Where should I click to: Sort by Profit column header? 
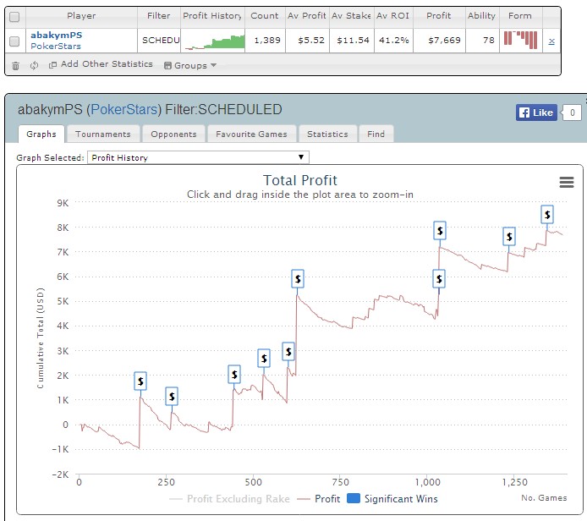(x=439, y=16)
